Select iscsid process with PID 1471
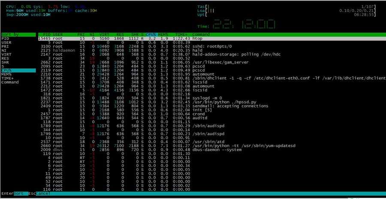 (x=212, y=82)
